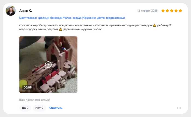Image resolution: width=191 pixels, height=117 pixels.
Task: Select the reviewer name Анна К.
Action: [26, 11]
